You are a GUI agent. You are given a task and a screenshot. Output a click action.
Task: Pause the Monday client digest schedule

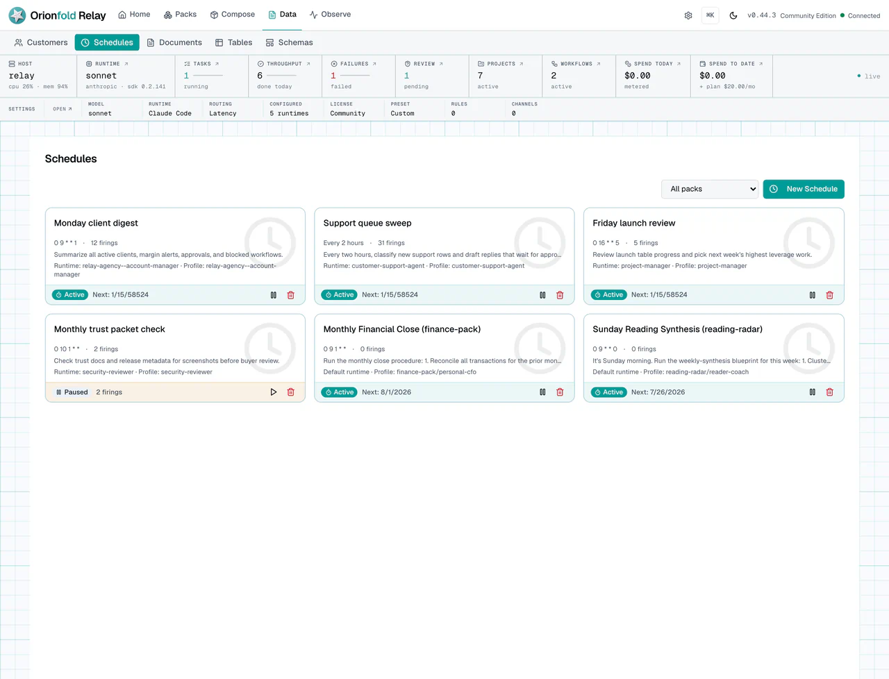(273, 295)
